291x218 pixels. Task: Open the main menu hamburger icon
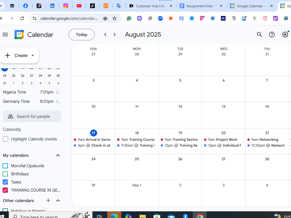[x=5, y=35]
